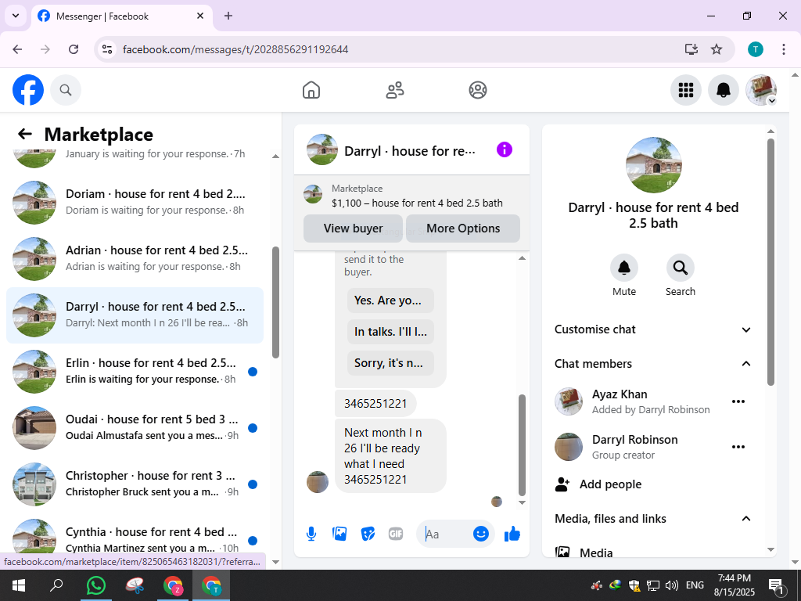Reload the page
Viewport: 801px width, 601px height.
tap(74, 49)
